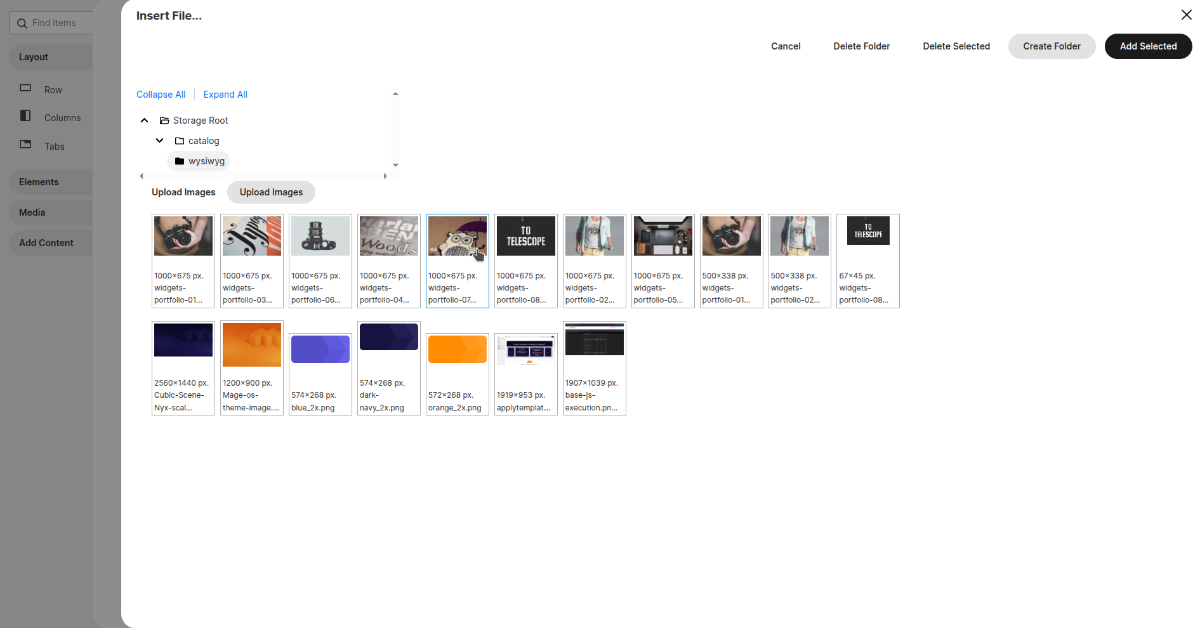
Task: Select the Columns layout icon
Action: coord(25,116)
